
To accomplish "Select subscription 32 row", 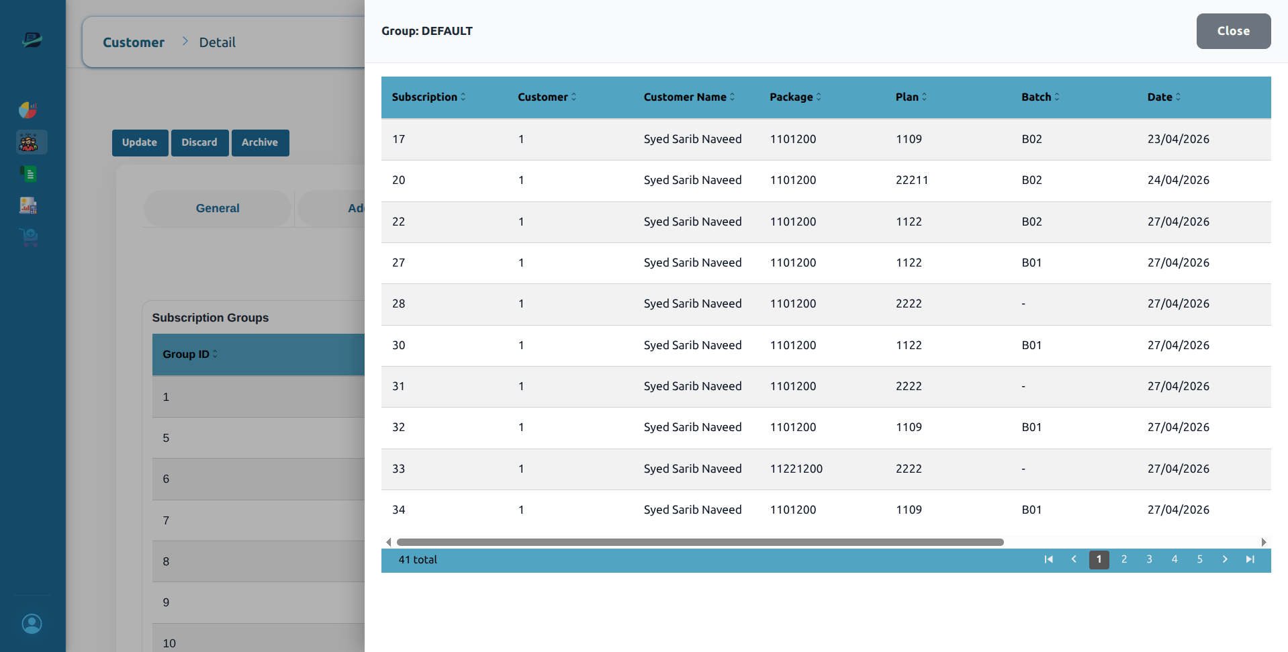I will pos(826,428).
